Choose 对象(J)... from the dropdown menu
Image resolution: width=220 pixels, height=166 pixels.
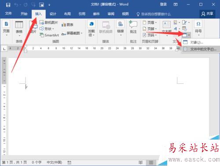point(201,42)
